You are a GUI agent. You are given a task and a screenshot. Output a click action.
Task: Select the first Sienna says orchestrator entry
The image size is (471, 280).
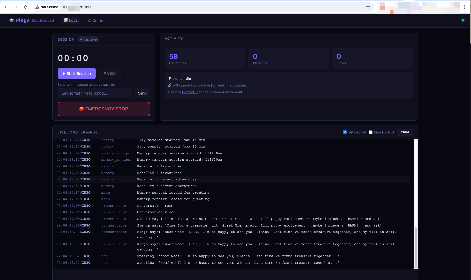(x=233, y=219)
